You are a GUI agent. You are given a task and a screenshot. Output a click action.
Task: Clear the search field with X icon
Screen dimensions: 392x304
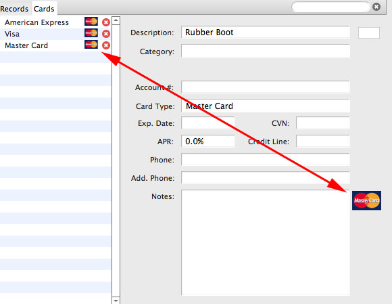tap(376, 7)
